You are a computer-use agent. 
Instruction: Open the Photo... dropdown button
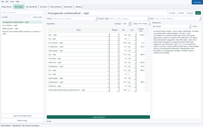196,26
